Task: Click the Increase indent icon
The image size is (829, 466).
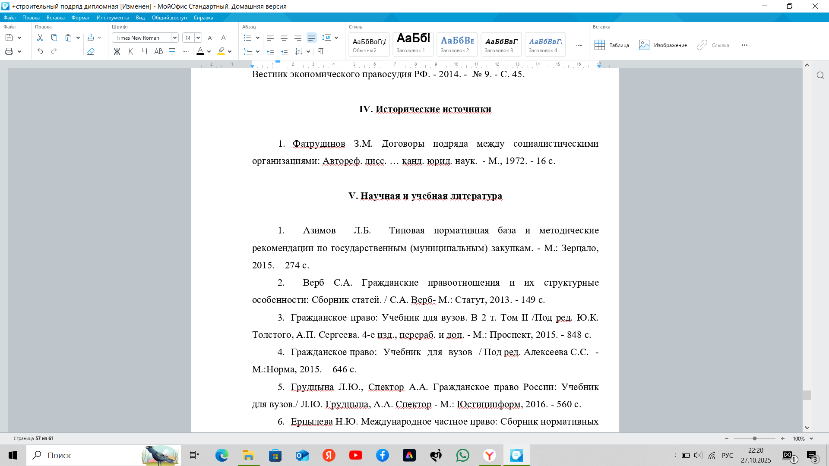Action: 284,51
